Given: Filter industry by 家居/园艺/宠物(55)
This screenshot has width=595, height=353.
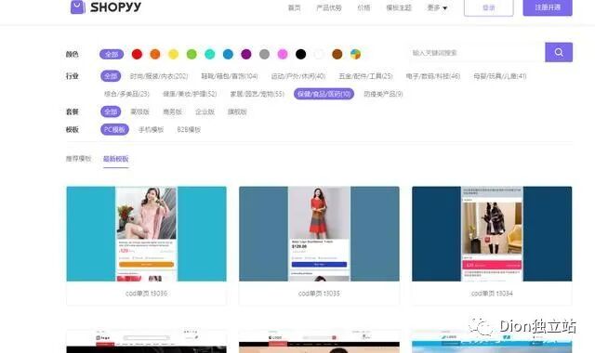Looking at the screenshot, I should pos(258,94).
